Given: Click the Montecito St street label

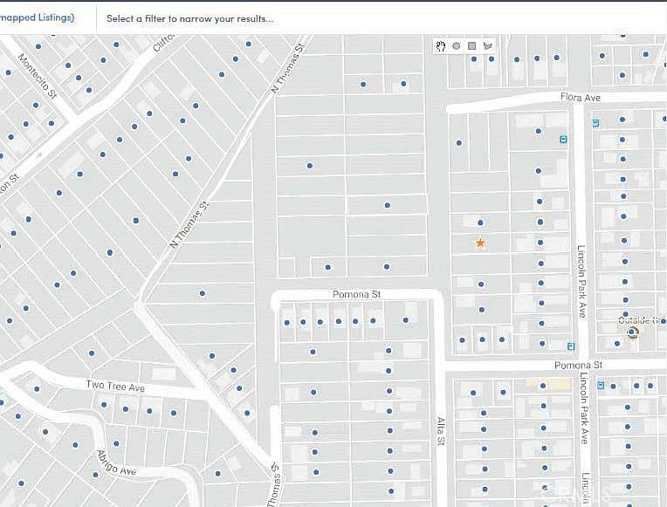Looking at the screenshot, I should pyautogui.click(x=38, y=76).
